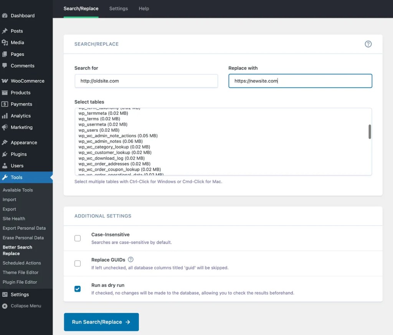Open Import under Tools
The width and height of the screenshot is (393, 335).
tap(9, 200)
